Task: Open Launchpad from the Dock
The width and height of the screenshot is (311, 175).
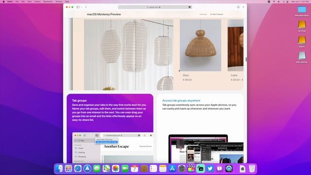Action: click(69, 169)
